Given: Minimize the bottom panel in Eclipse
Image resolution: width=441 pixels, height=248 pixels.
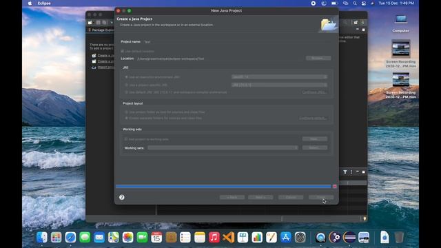Looking at the screenshot, I should point(358,172).
